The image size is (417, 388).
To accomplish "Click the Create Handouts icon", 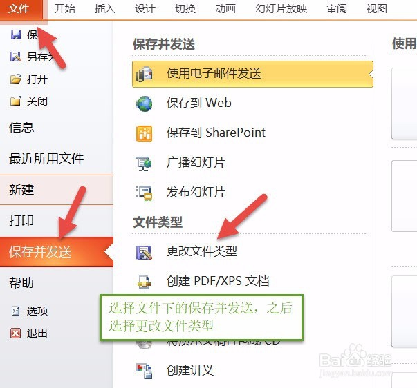I will (144, 371).
